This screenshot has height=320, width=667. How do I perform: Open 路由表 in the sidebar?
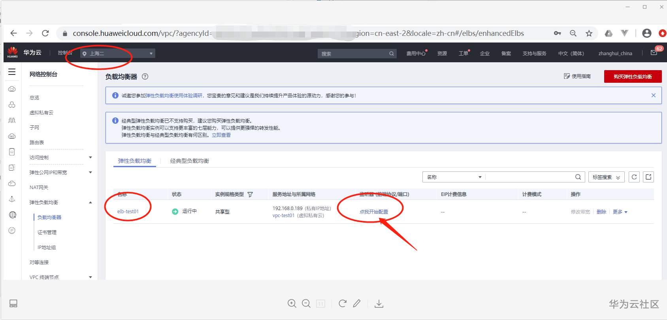(37, 143)
